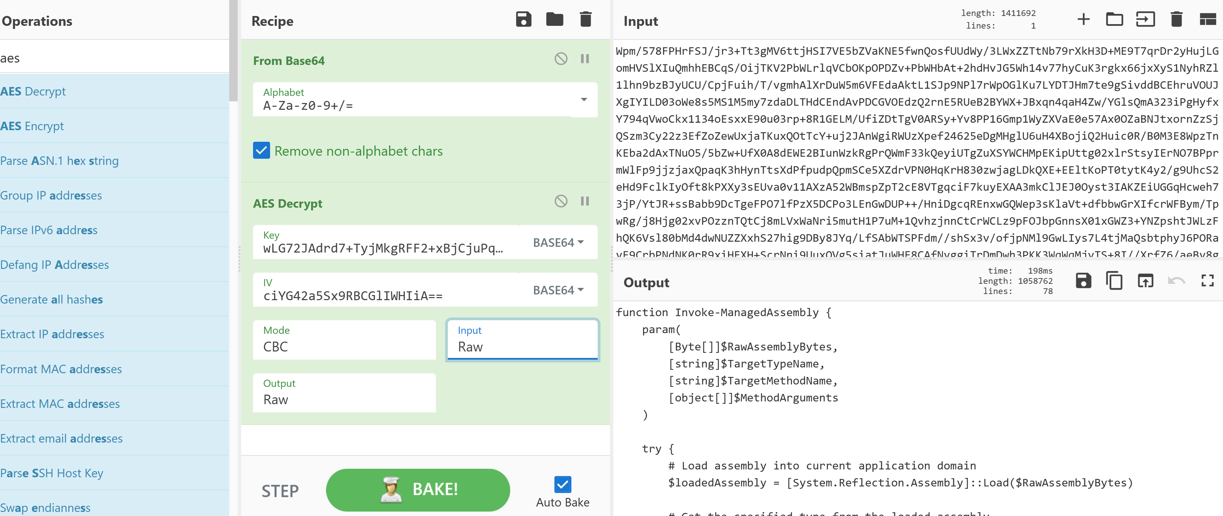Replace the input with the current output
The image size is (1223, 516).
(1146, 280)
